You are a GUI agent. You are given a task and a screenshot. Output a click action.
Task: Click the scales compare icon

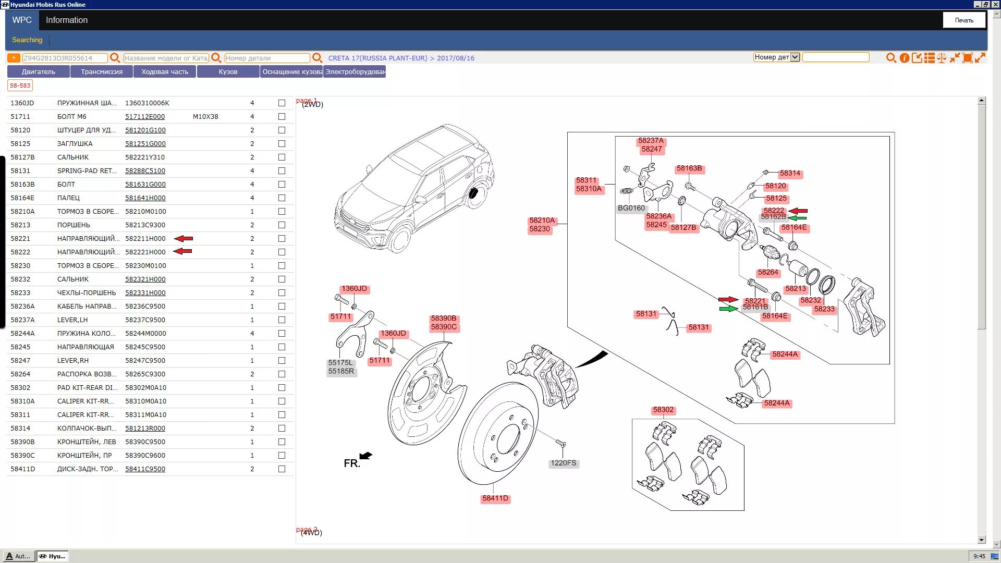coord(942,58)
